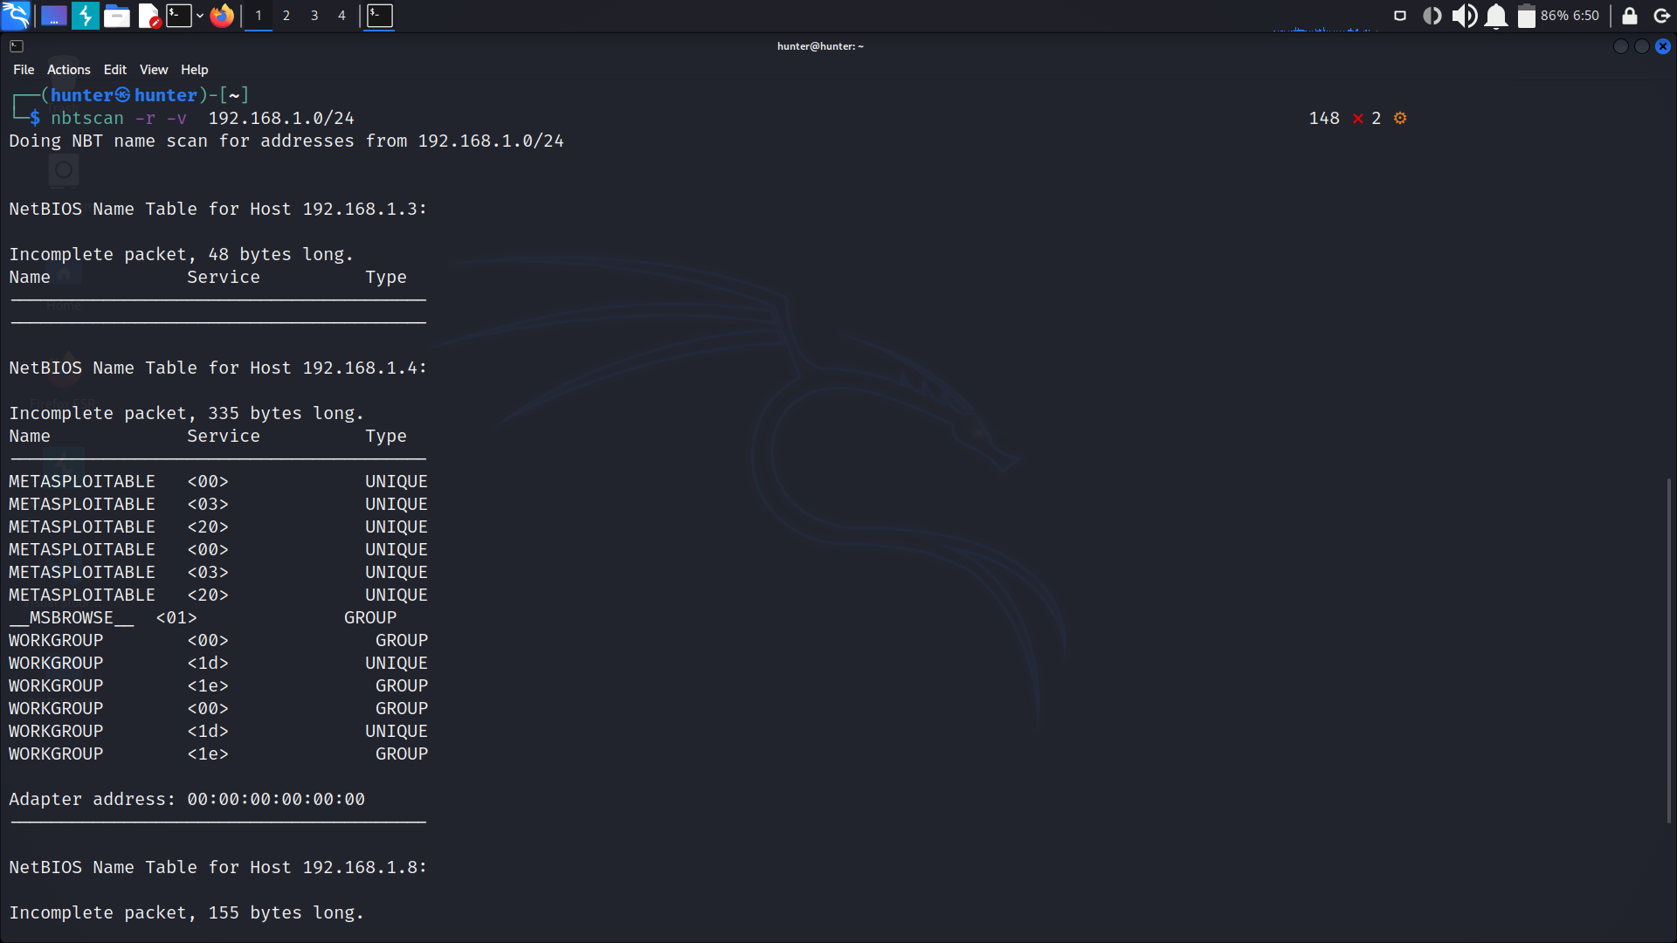Toggle the power manager brightness icon
1677x943 pixels.
[1432, 15]
